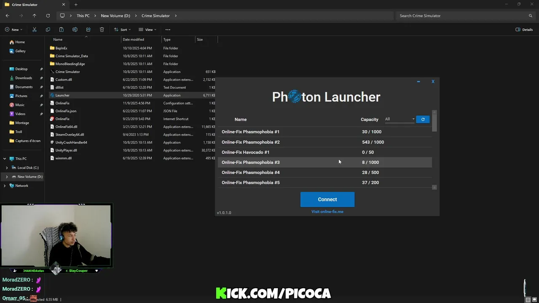Connect to the selected server
This screenshot has width=539, height=303.
tap(327, 199)
